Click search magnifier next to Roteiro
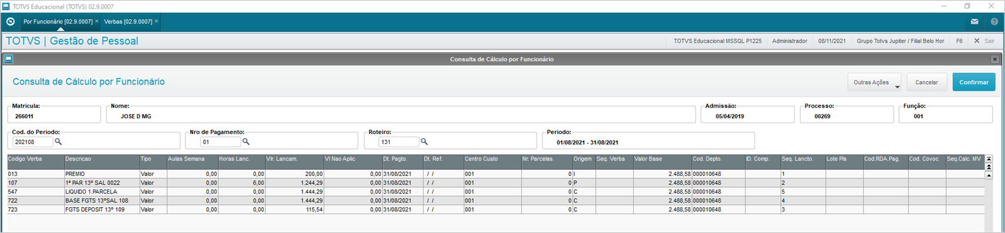The image size is (1005, 233). [x=424, y=142]
